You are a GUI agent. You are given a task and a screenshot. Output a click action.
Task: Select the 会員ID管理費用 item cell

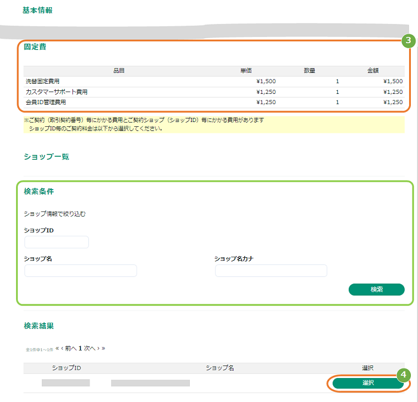(45, 102)
